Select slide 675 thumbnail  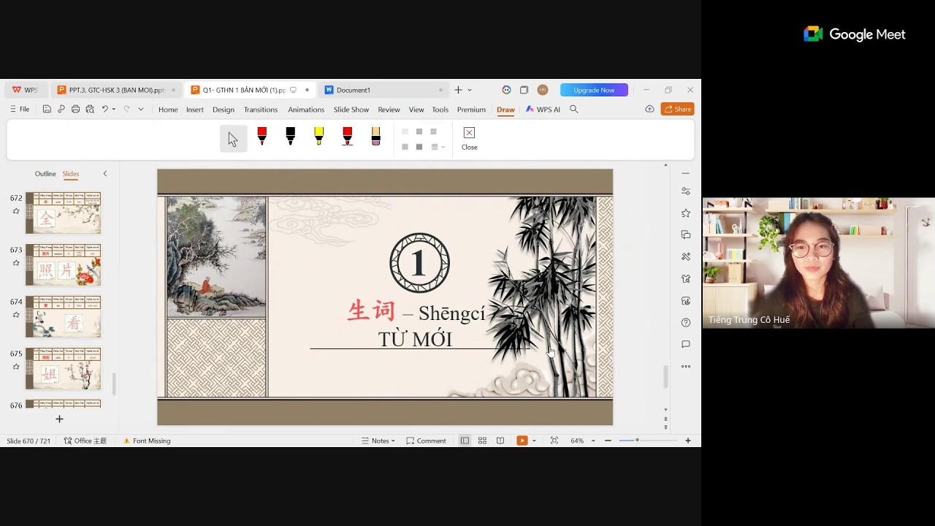click(x=64, y=368)
